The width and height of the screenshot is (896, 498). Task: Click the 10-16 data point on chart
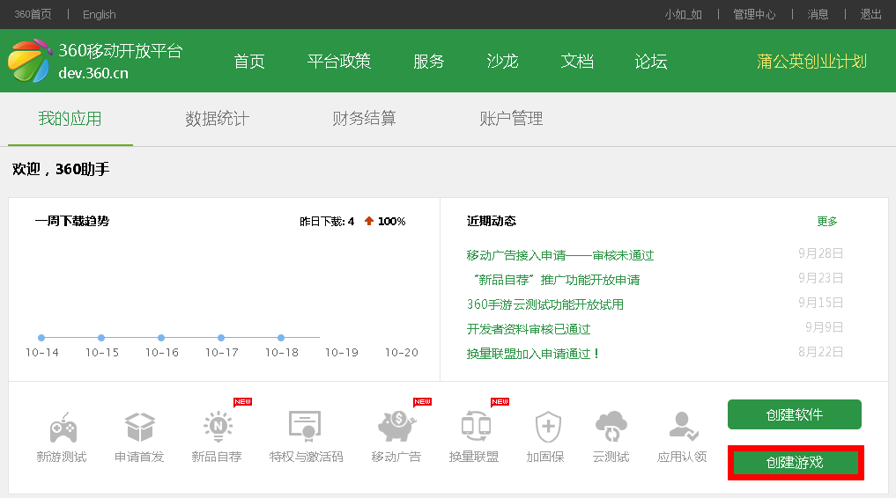[x=161, y=338]
